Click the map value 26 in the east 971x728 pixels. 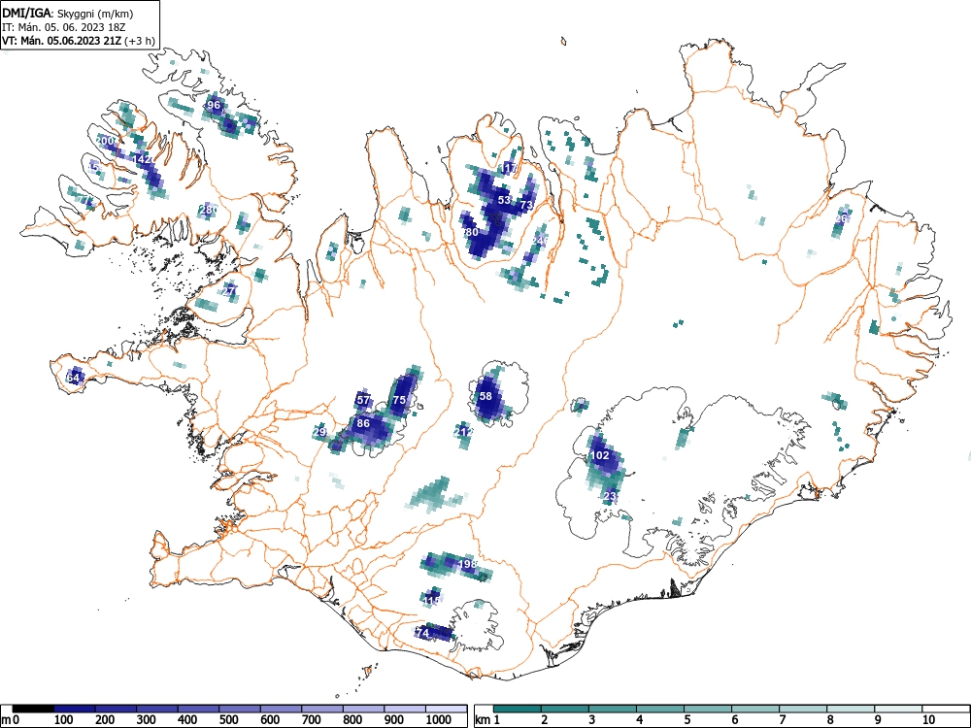pos(841,218)
